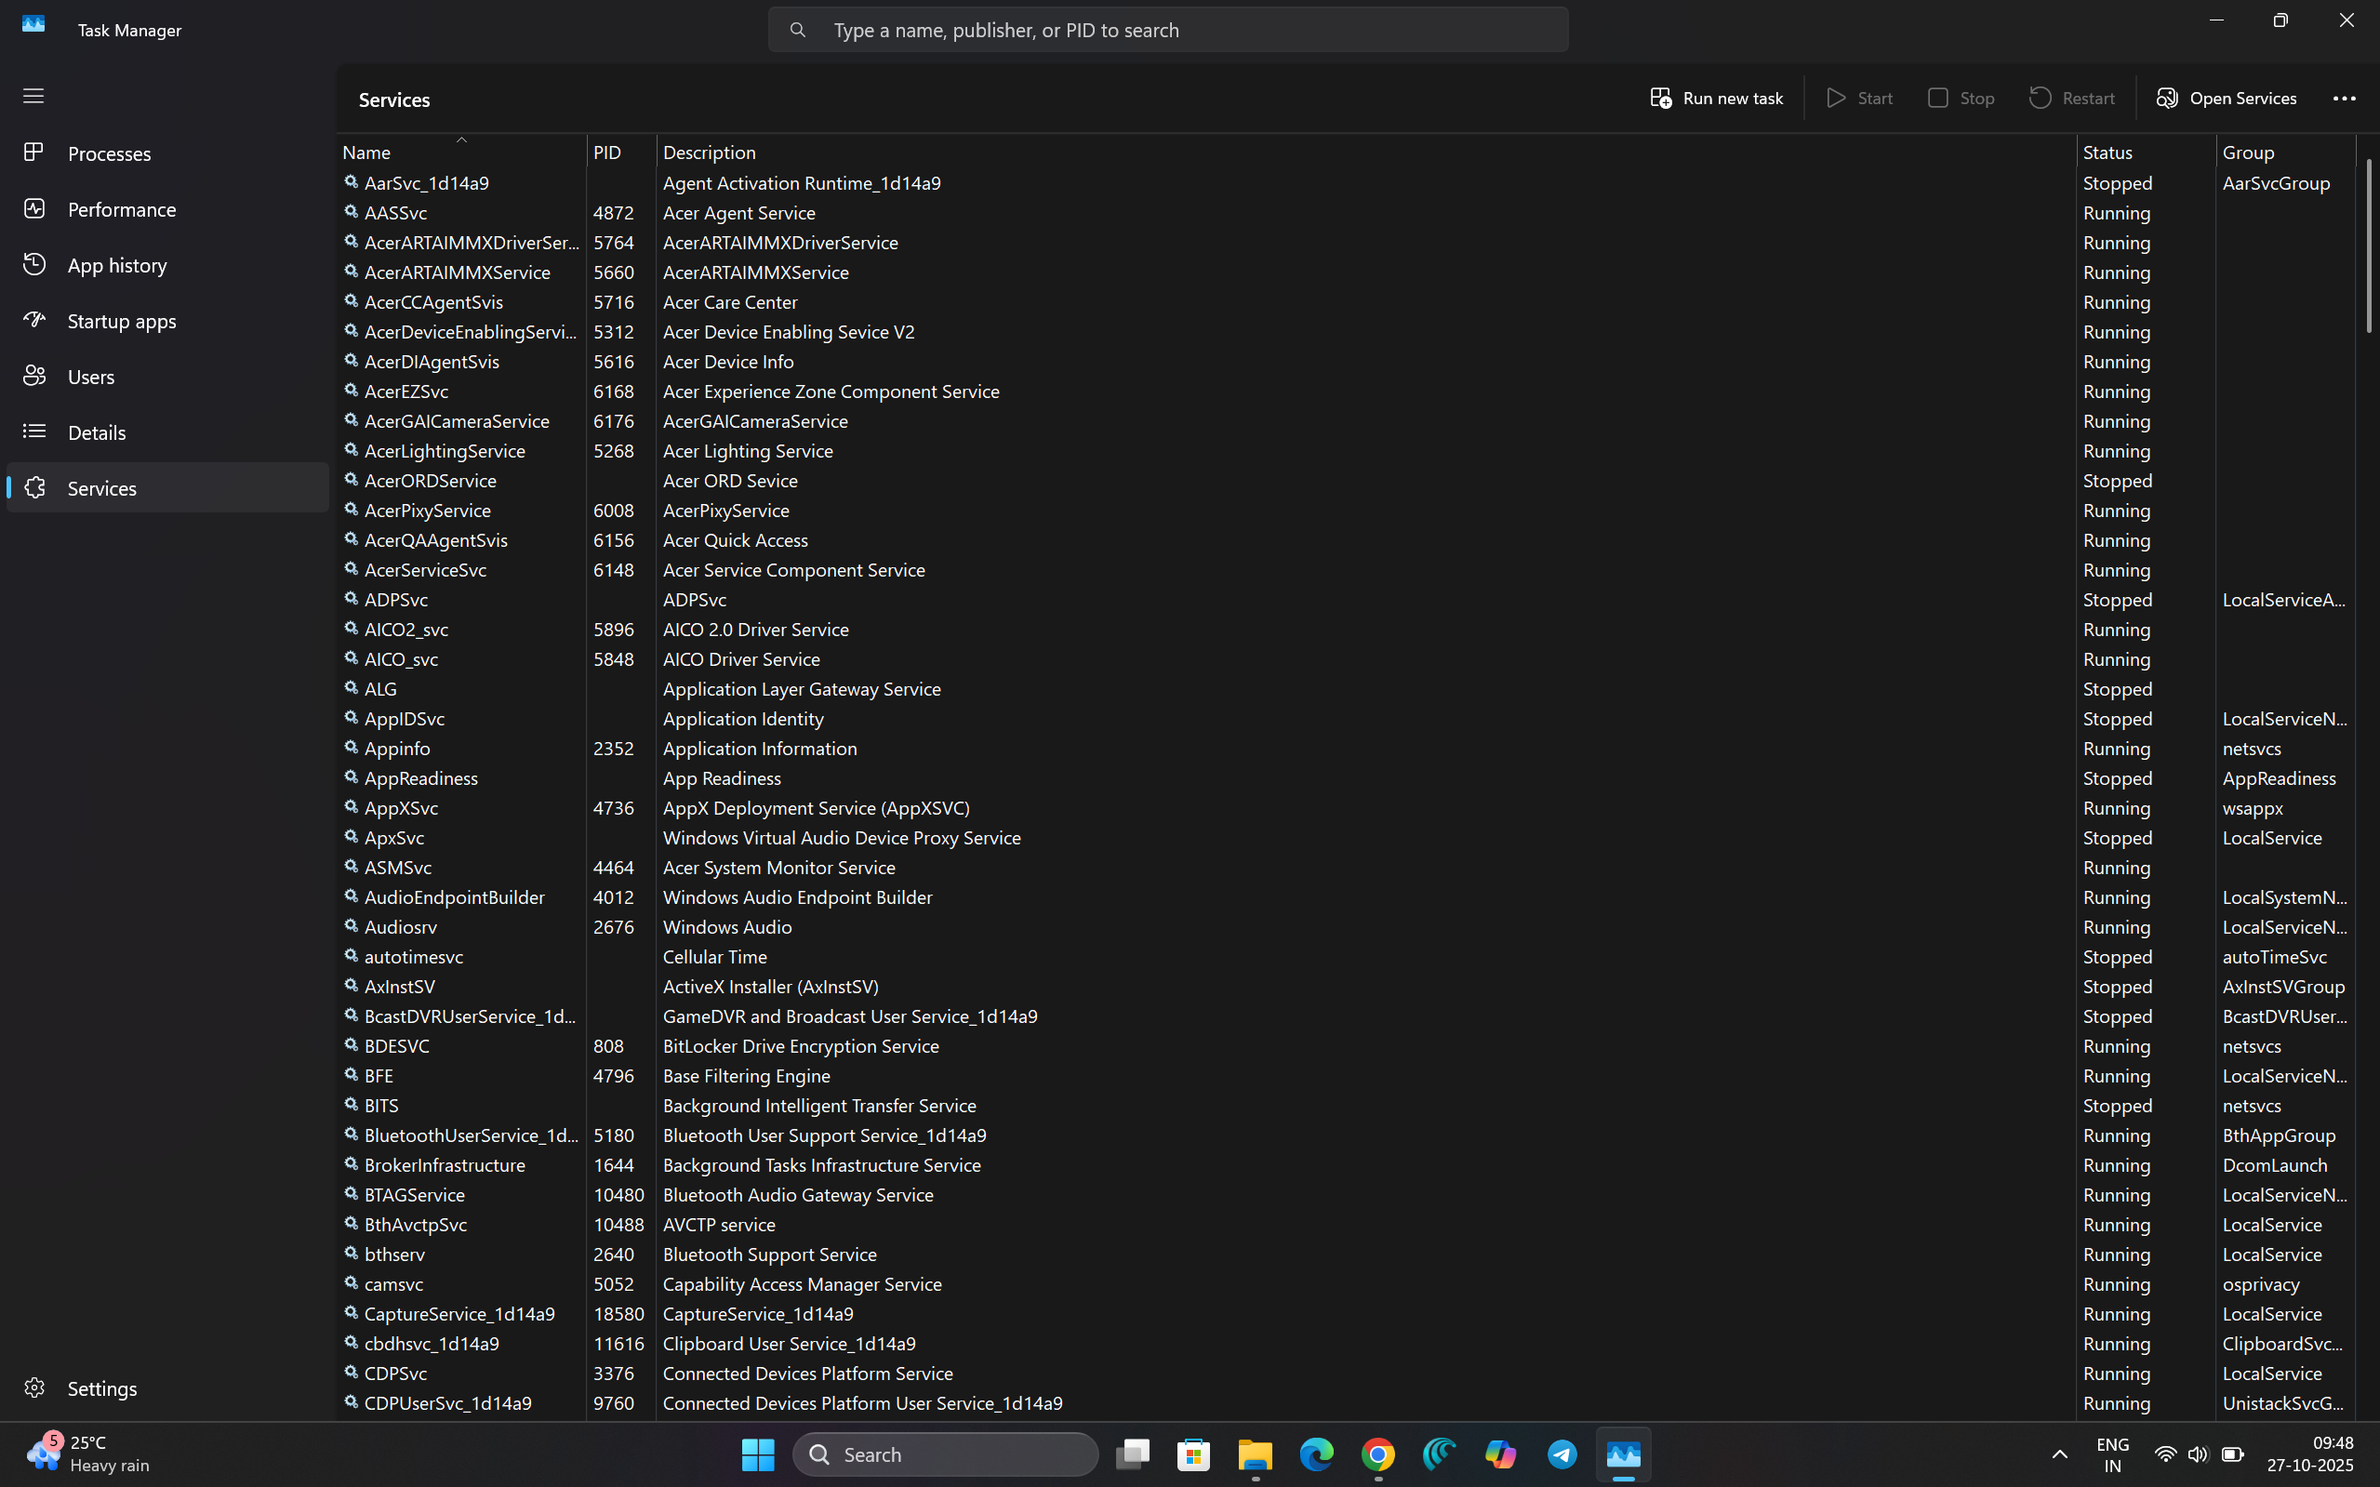2380x1487 pixels.
Task: Click the Open Services button
Action: click(x=2227, y=99)
